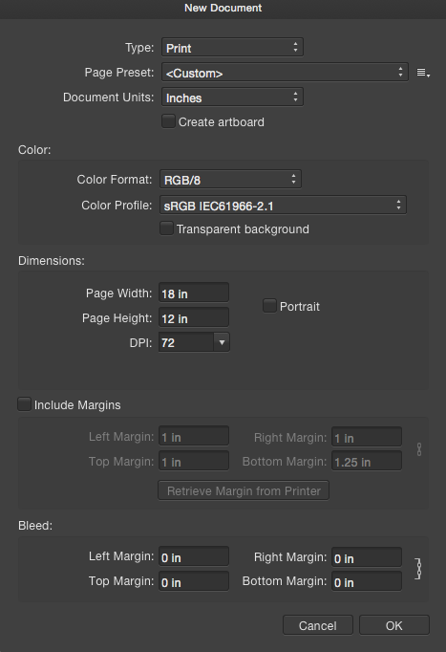The height and width of the screenshot is (652, 446).
Task: Click the Page Width field
Action: (x=194, y=293)
